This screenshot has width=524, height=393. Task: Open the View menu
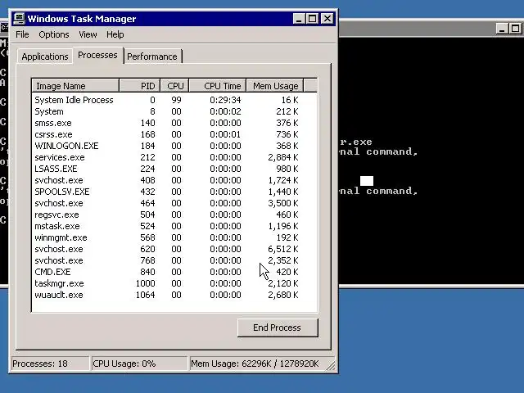(x=88, y=34)
